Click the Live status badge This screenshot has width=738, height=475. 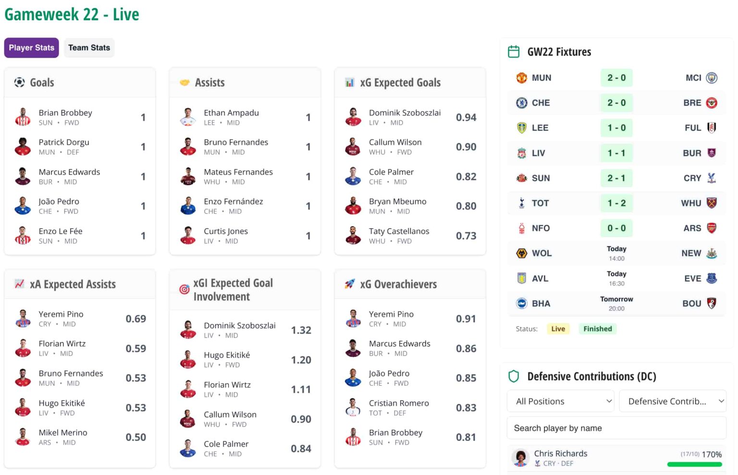point(558,329)
